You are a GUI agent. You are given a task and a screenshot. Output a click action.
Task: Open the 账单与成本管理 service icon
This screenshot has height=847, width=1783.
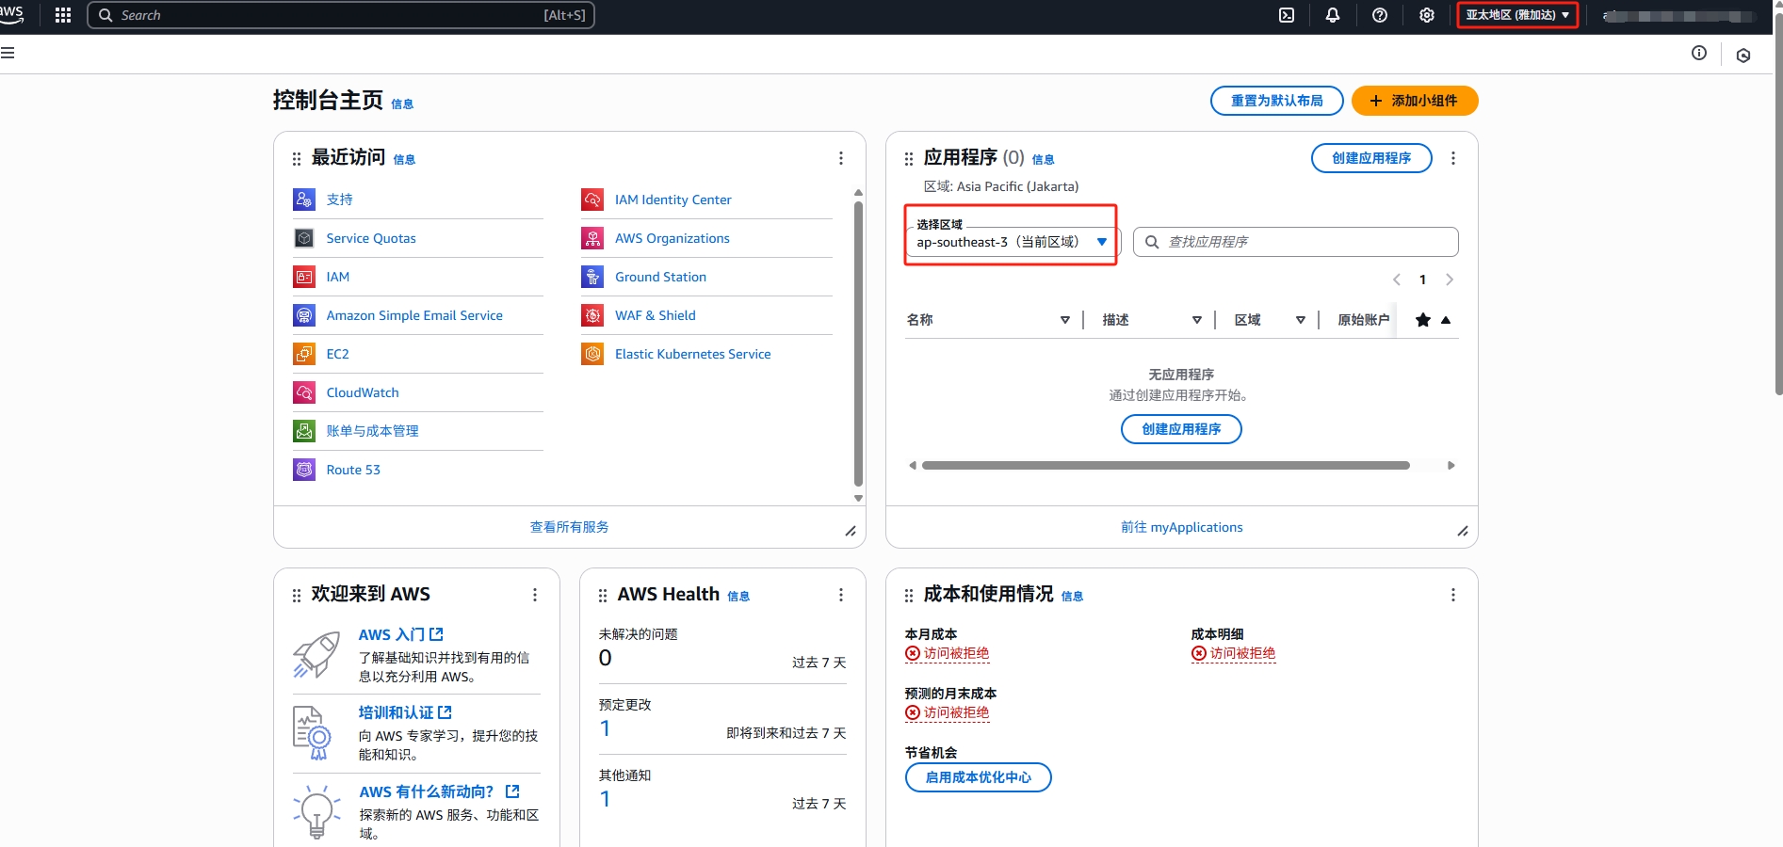(x=304, y=431)
